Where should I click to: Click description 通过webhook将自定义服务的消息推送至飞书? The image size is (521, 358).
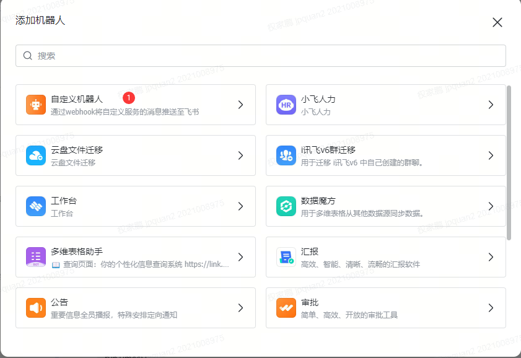pyautogui.click(x=125, y=112)
